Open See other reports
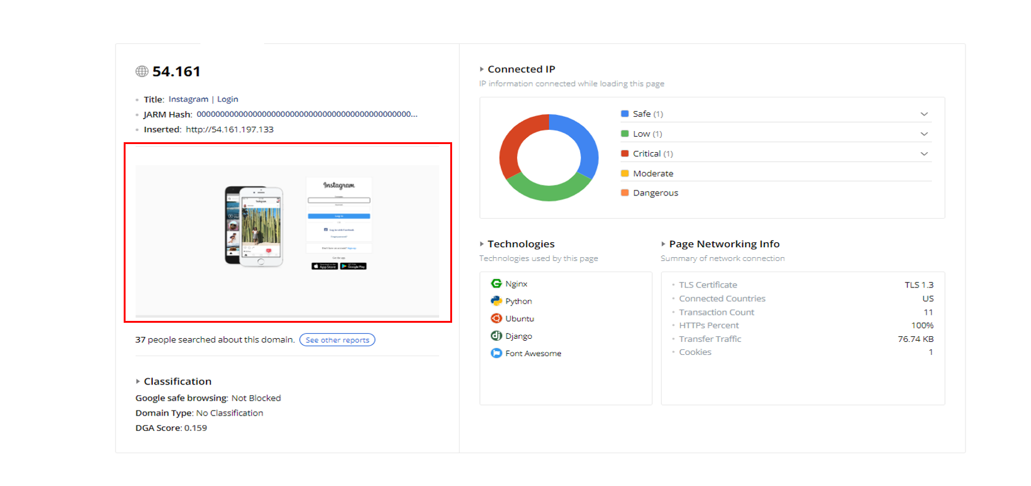 (337, 340)
